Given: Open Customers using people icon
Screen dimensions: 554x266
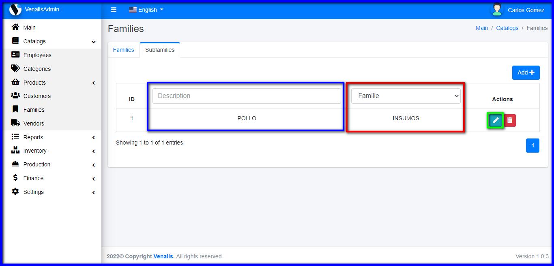Looking at the screenshot, I should [x=15, y=96].
